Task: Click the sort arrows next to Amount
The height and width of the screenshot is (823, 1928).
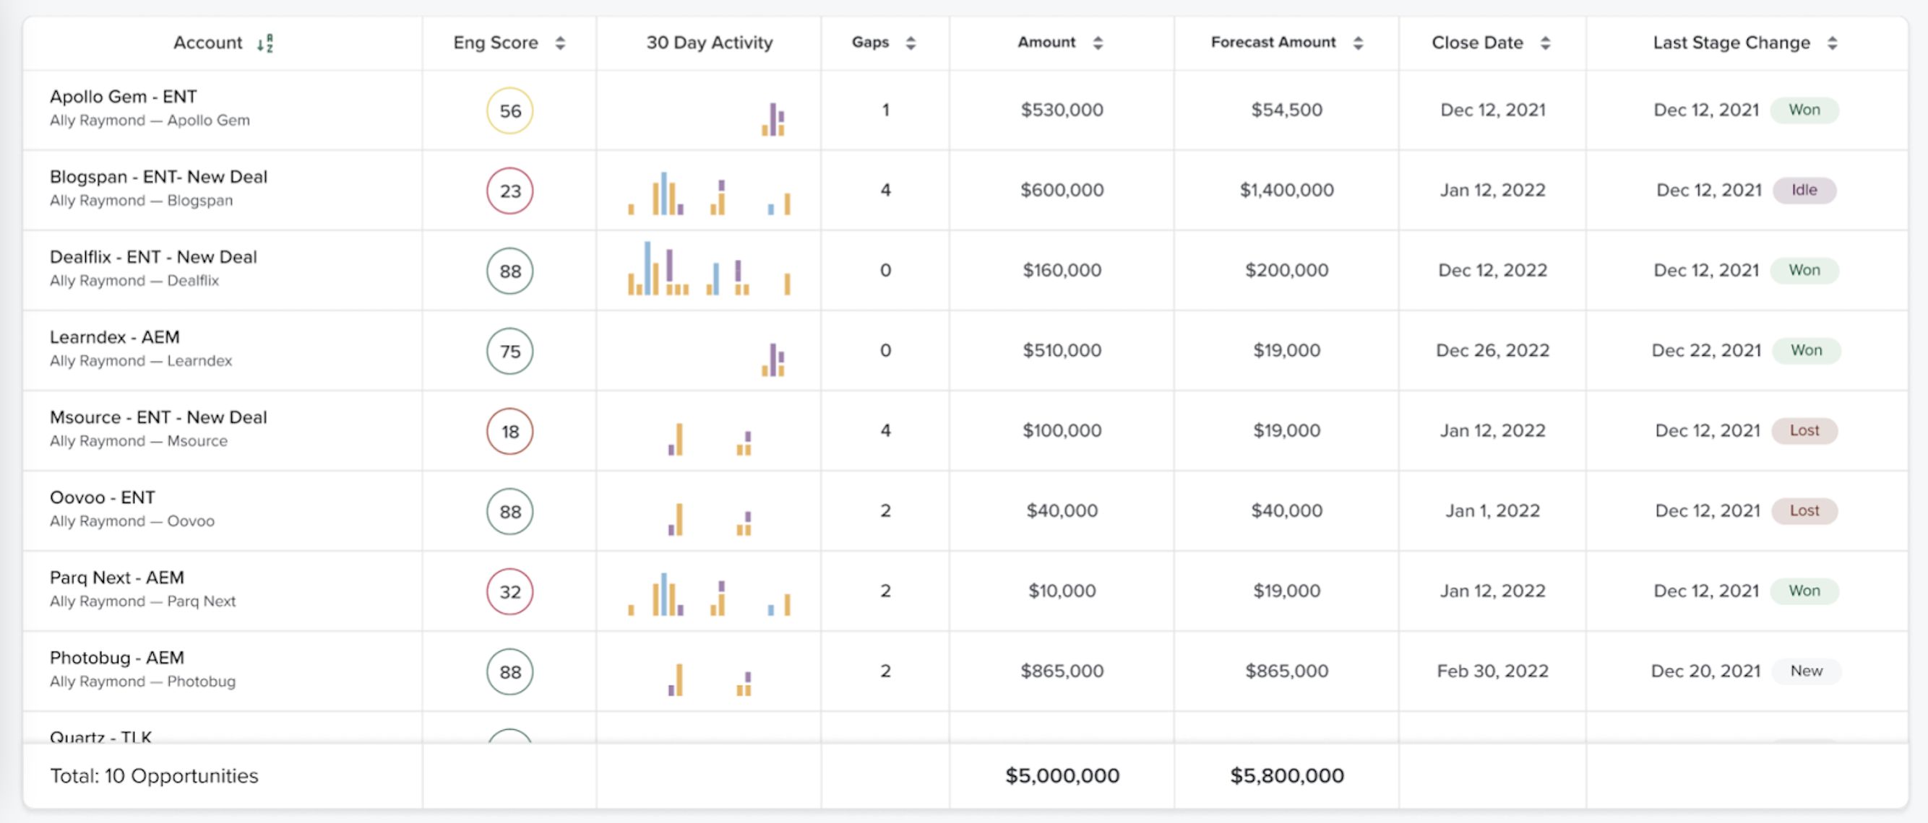Action: point(1098,43)
